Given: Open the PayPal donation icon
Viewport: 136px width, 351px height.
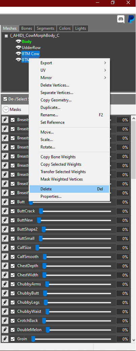Looking at the screenshot, I should click(131, 19).
